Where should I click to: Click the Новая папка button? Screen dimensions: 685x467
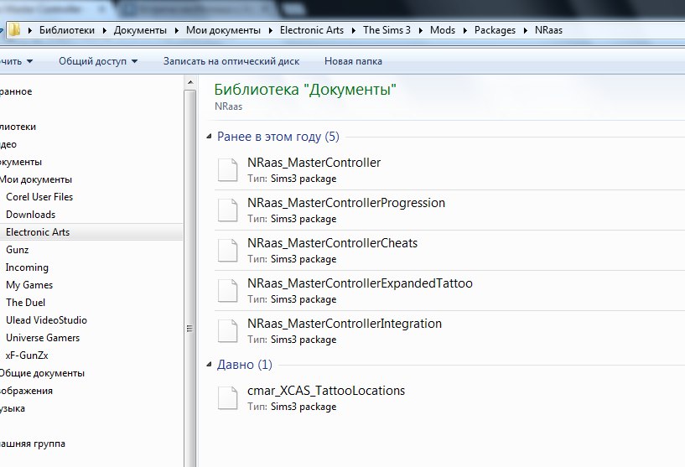point(353,61)
